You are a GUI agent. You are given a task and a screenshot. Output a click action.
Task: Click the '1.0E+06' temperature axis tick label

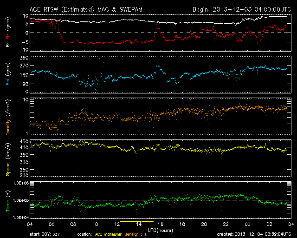tap(21, 183)
